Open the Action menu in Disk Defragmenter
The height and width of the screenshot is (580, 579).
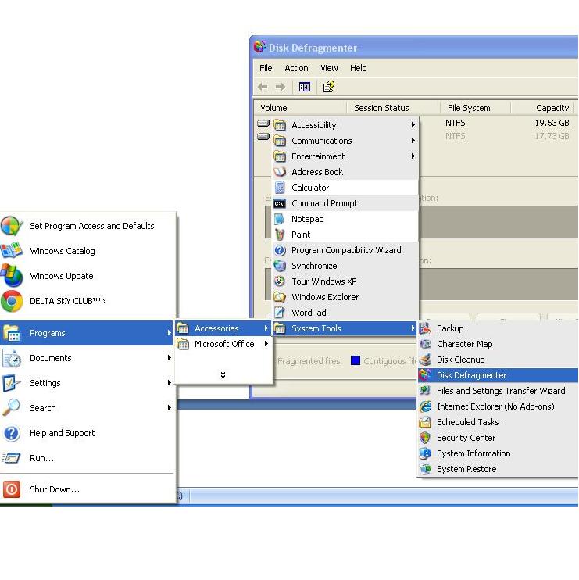tap(296, 68)
